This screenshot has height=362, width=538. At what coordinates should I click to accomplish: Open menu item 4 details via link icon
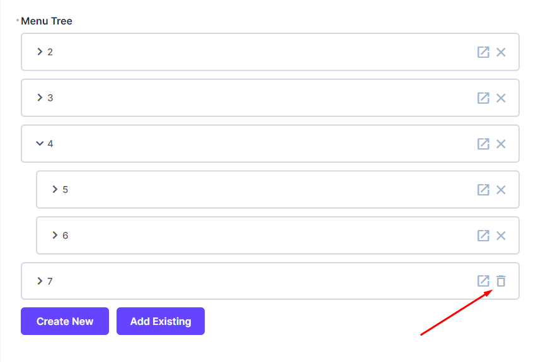pyautogui.click(x=483, y=143)
